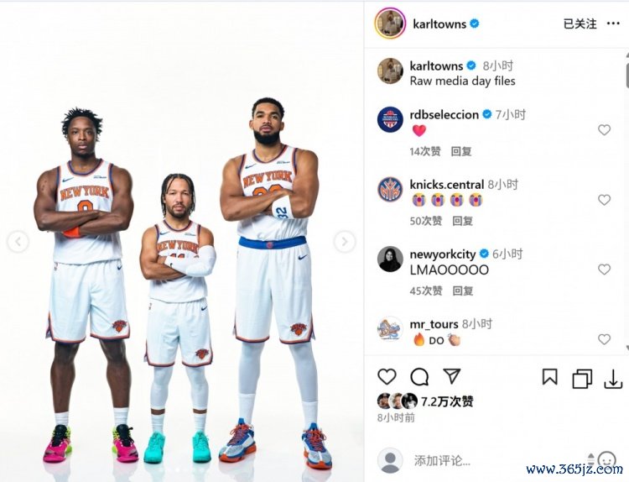Like the newyorkcity comment
629x482 pixels.
[x=604, y=269]
